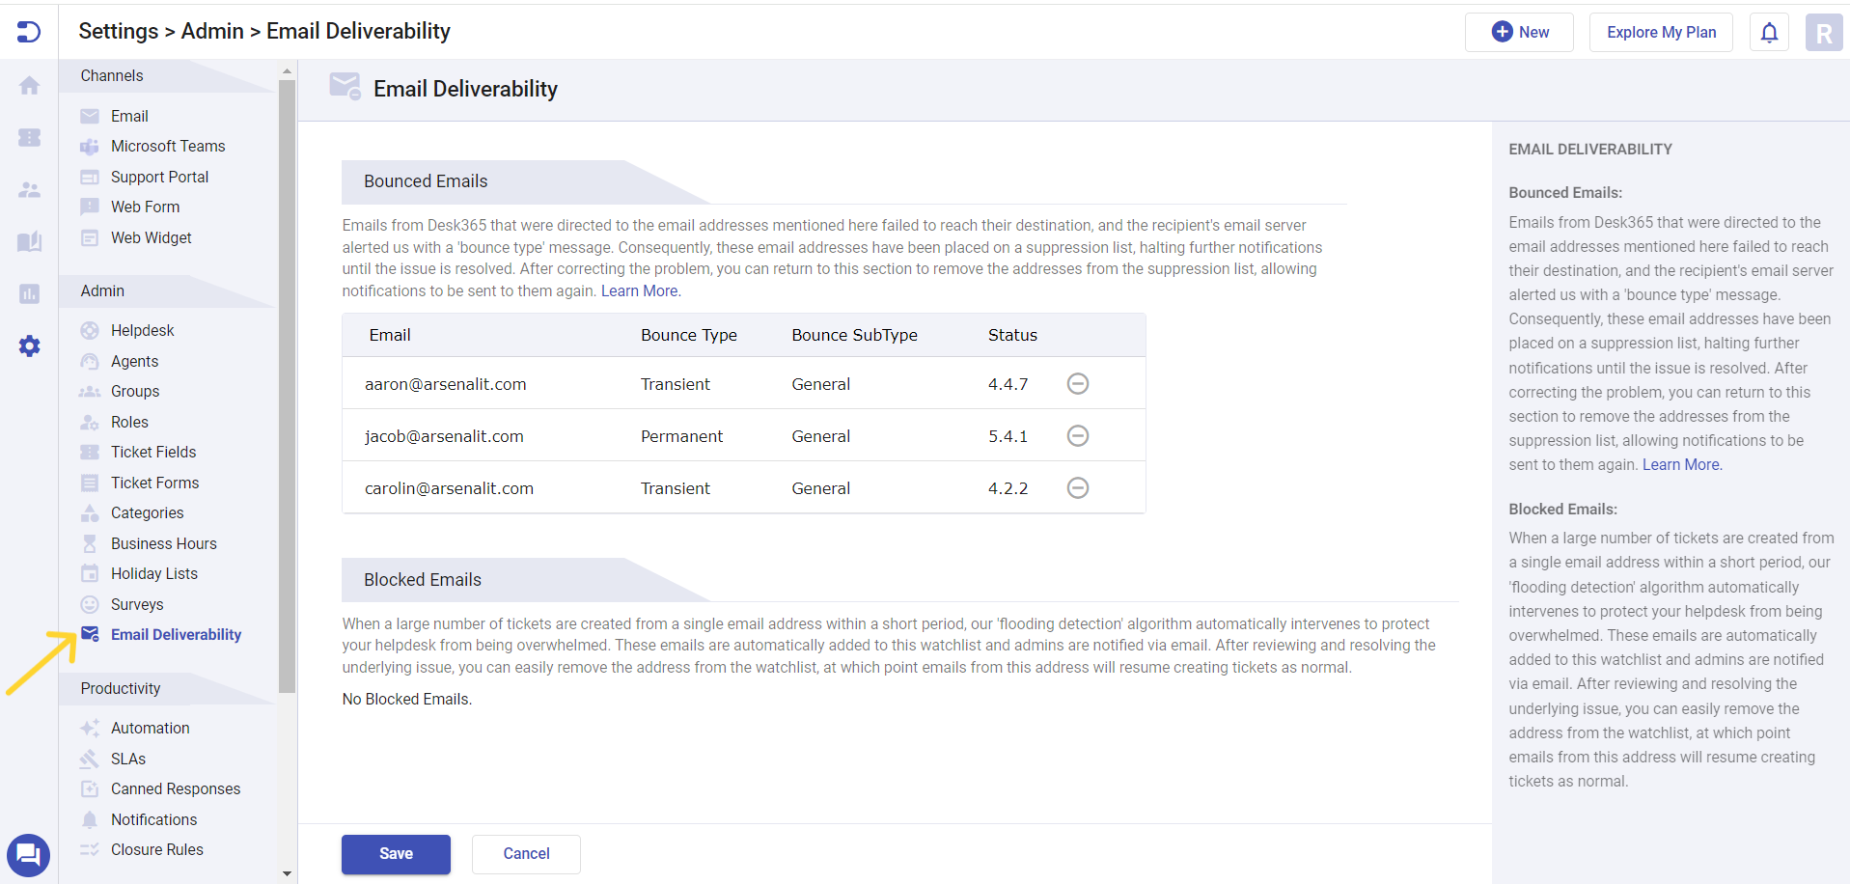Collapse the Channels section header
The width and height of the screenshot is (1850, 884).
pyautogui.click(x=111, y=75)
